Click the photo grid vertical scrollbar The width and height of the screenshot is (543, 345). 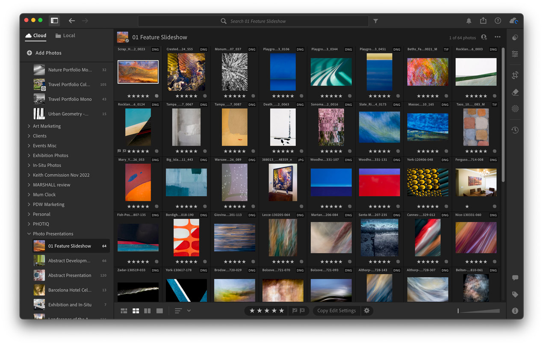pos(503,115)
